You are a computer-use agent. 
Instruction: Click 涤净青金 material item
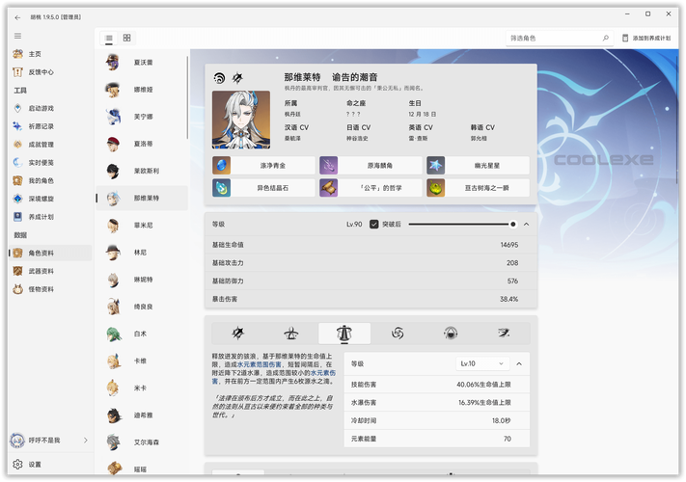[263, 166]
